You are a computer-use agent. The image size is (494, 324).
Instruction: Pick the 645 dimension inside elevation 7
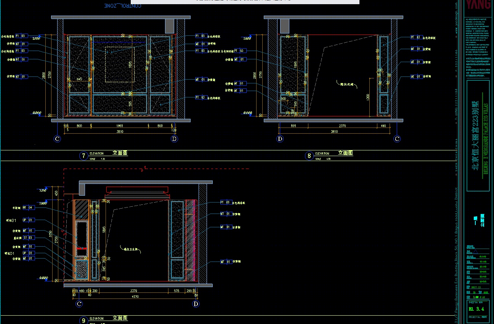tap(79, 79)
